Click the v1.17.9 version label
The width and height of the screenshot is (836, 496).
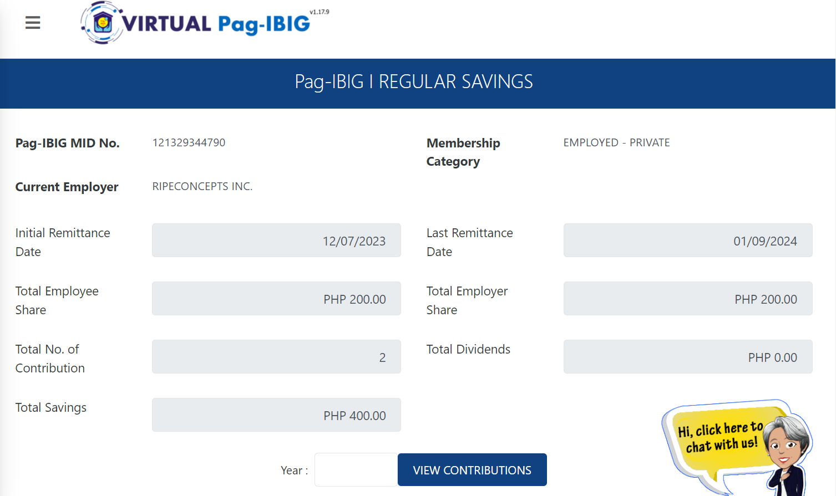[320, 12]
